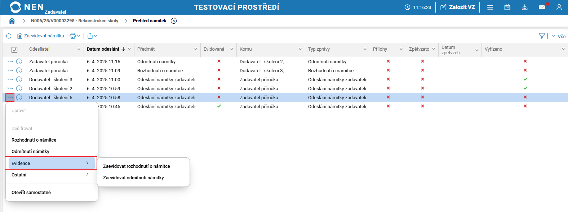Open row menu for Dodavatel - školení 5
The height and width of the screenshot is (212, 568).
click(10, 97)
